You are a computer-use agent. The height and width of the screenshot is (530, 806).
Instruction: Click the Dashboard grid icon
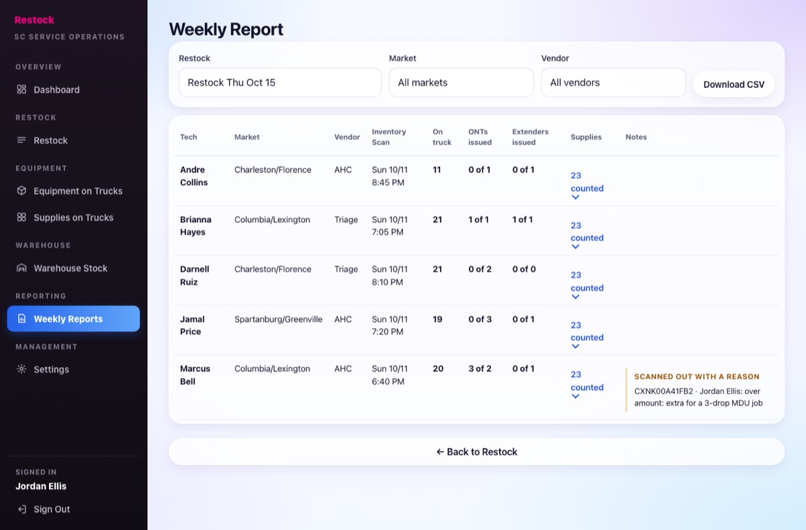click(x=21, y=89)
